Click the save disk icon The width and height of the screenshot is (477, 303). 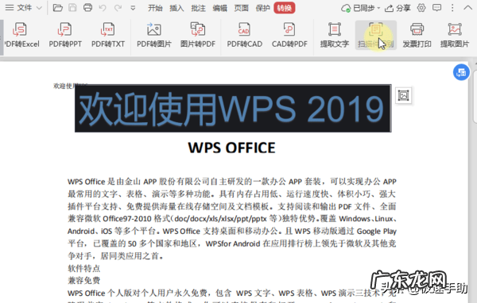pyautogui.click(x=72, y=8)
